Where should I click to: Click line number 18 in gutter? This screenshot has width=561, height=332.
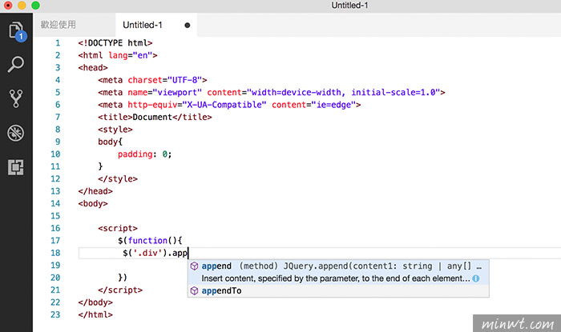pyautogui.click(x=55, y=253)
